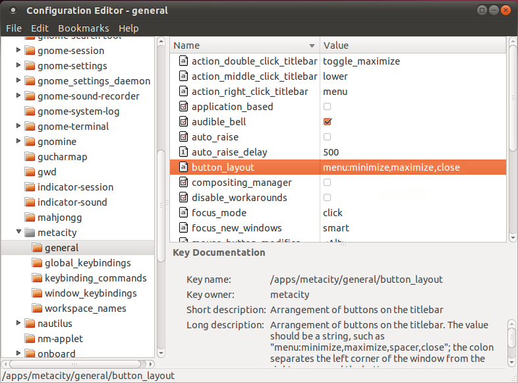Click the focus_new_windows value smart

336,228
